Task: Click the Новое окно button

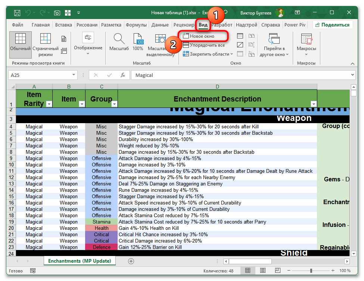Action: click(203, 36)
